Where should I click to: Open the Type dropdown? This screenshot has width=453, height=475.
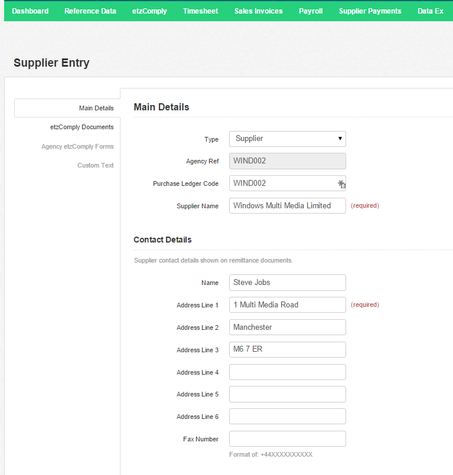[288, 139]
